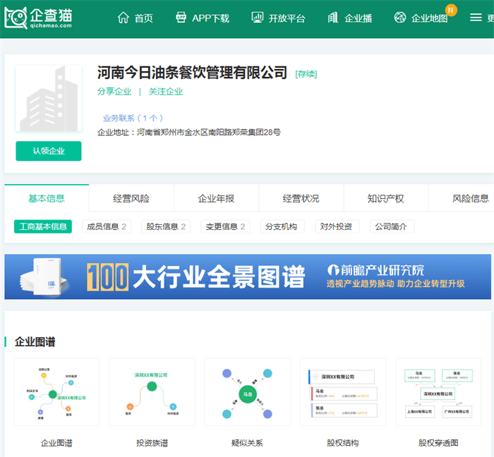Viewport: 494px width, 457px height.
Task: Switch to the 企业年报 tab
Action: point(216,198)
